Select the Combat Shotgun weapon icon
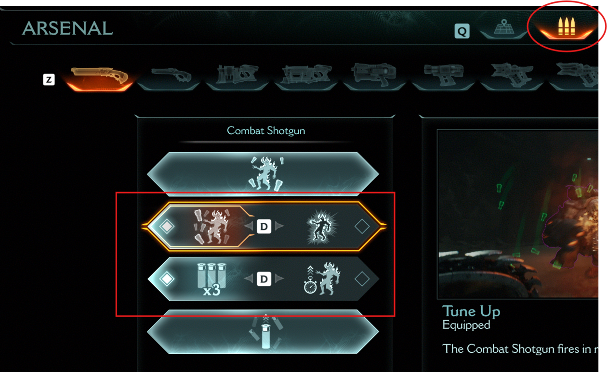This screenshot has width=607, height=372. click(100, 77)
